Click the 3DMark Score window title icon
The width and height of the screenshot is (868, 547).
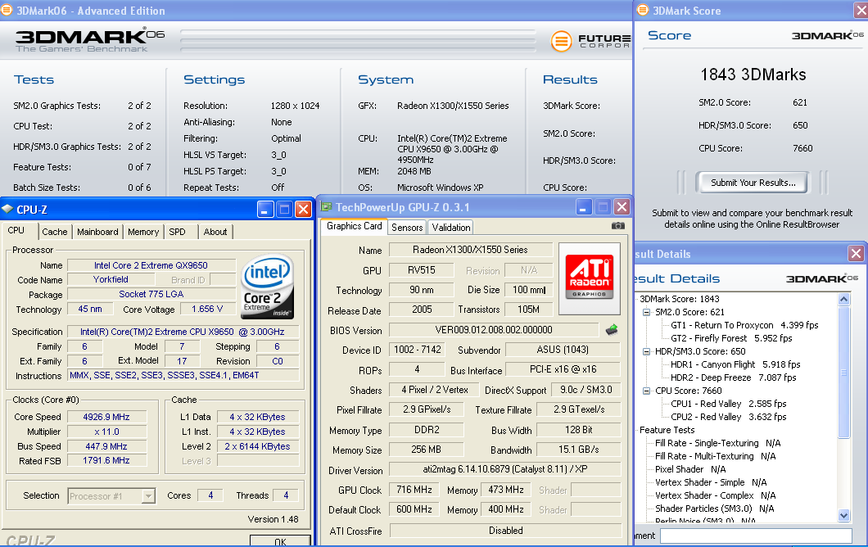643,10
